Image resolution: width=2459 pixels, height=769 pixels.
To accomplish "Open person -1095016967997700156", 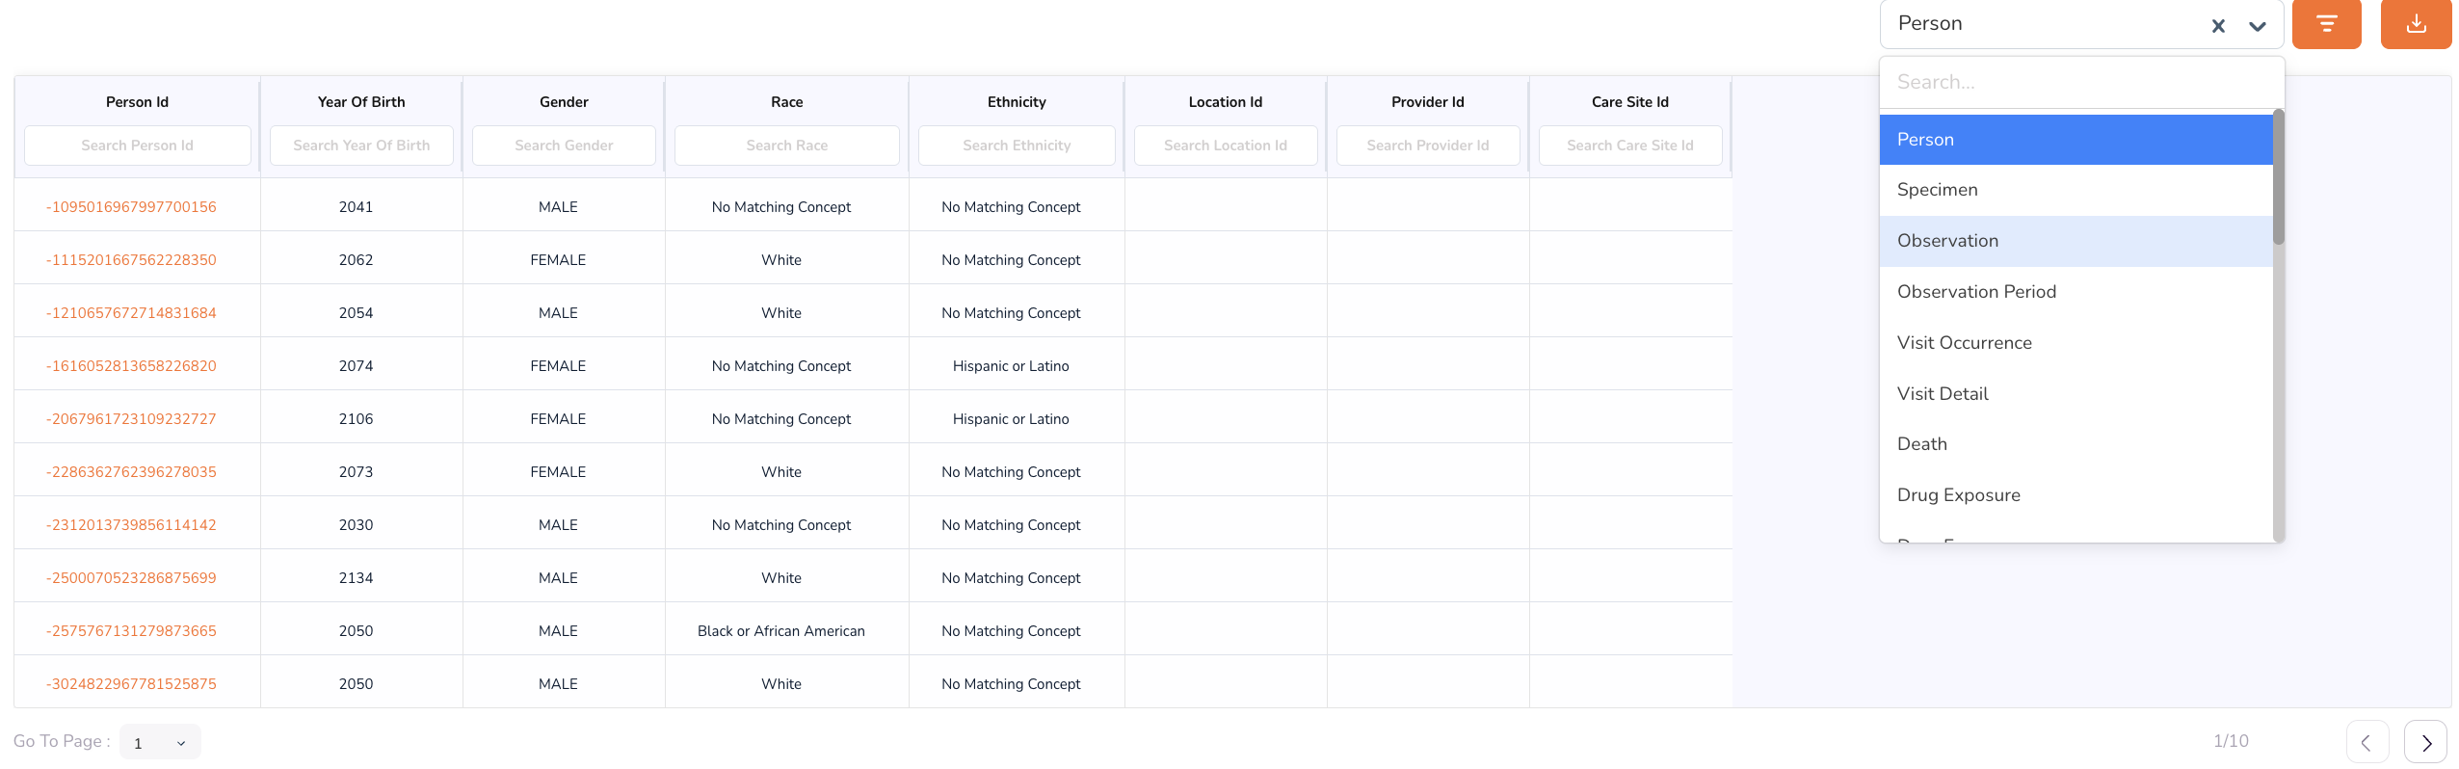I will pos(131,207).
